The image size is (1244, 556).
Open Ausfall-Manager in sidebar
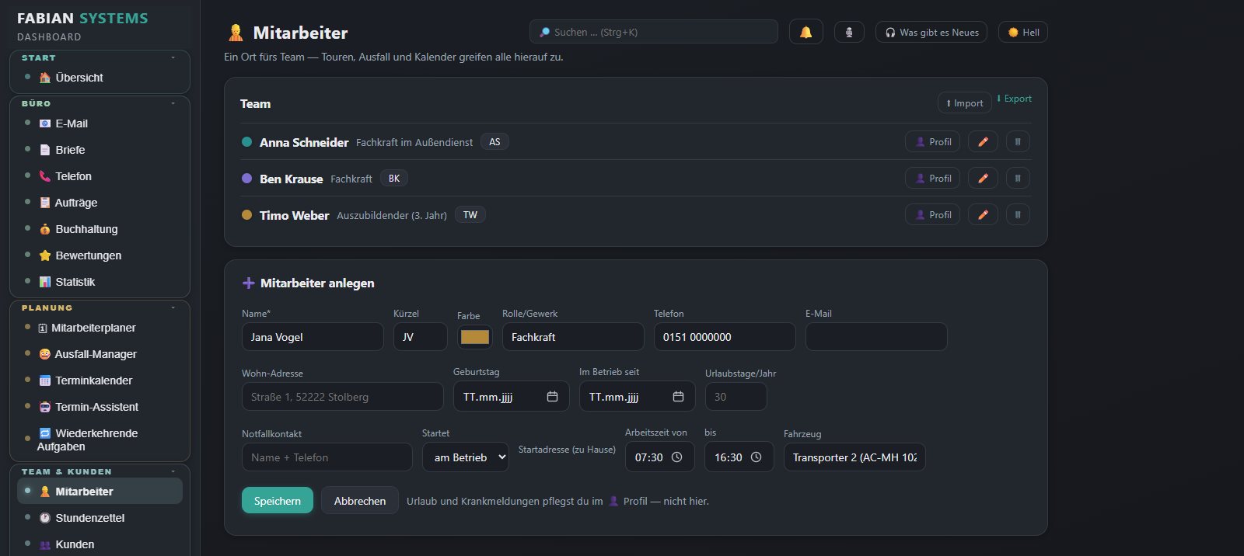click(100, 354)
